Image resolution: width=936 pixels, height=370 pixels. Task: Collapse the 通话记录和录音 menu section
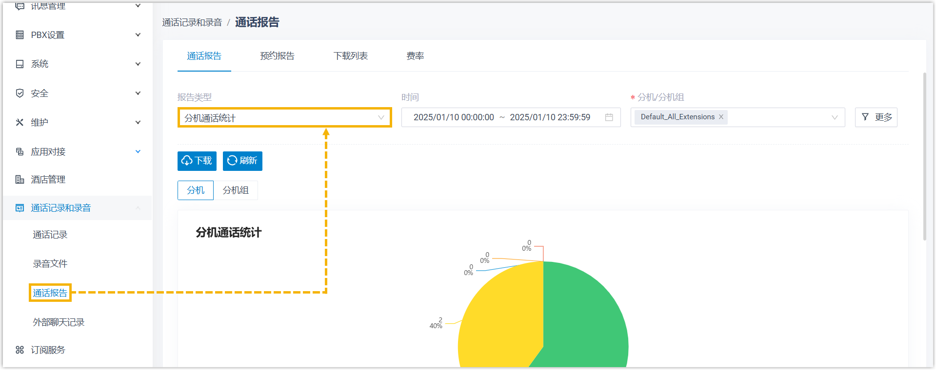(x=138, y=208)
